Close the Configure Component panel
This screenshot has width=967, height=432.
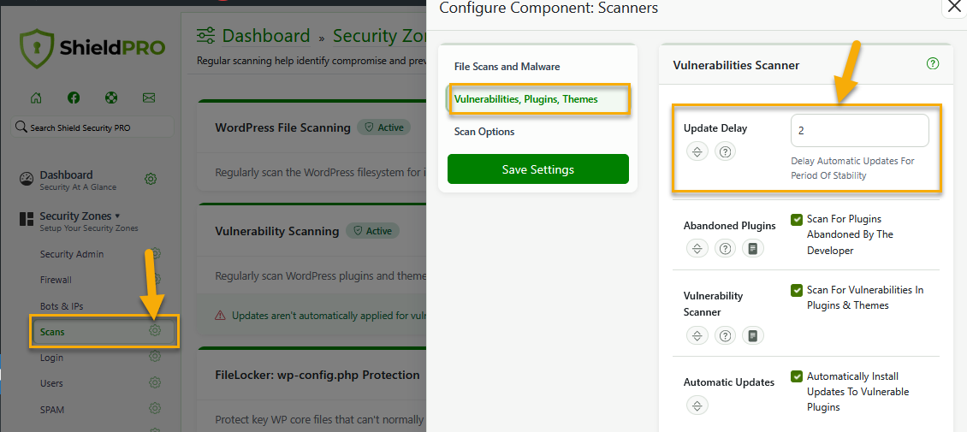tap(954, 8)
